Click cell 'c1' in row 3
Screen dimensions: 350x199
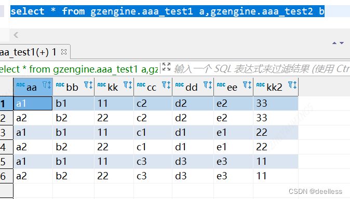tap(153, 132)
